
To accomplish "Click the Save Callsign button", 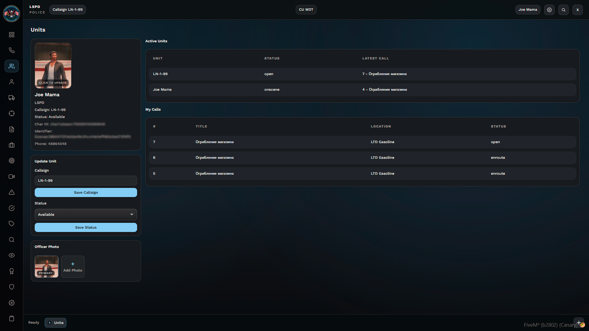I will pos(86,192).
